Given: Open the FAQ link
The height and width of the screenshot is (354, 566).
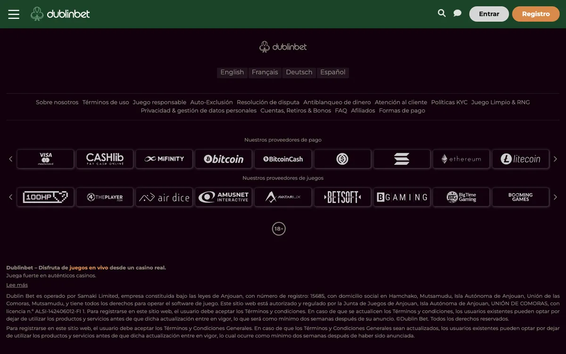Looking at the screenshot, I should [x=341, y=110].
